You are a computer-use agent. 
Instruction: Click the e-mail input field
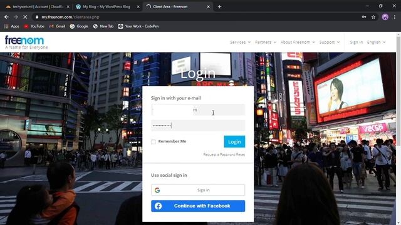click(x=198, y=110)
